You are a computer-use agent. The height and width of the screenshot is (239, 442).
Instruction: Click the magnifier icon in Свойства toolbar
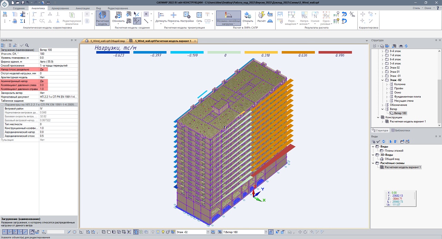click(x=27, y=45)
